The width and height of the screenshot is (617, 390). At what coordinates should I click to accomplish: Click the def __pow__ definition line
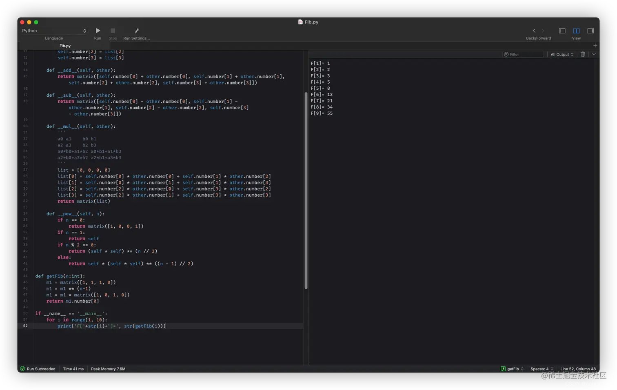[75, 214]
